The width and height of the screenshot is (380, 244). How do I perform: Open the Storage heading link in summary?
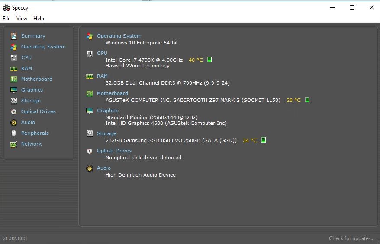coord(106,133)
